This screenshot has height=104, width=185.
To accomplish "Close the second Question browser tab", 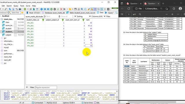I will click(158, 4).
